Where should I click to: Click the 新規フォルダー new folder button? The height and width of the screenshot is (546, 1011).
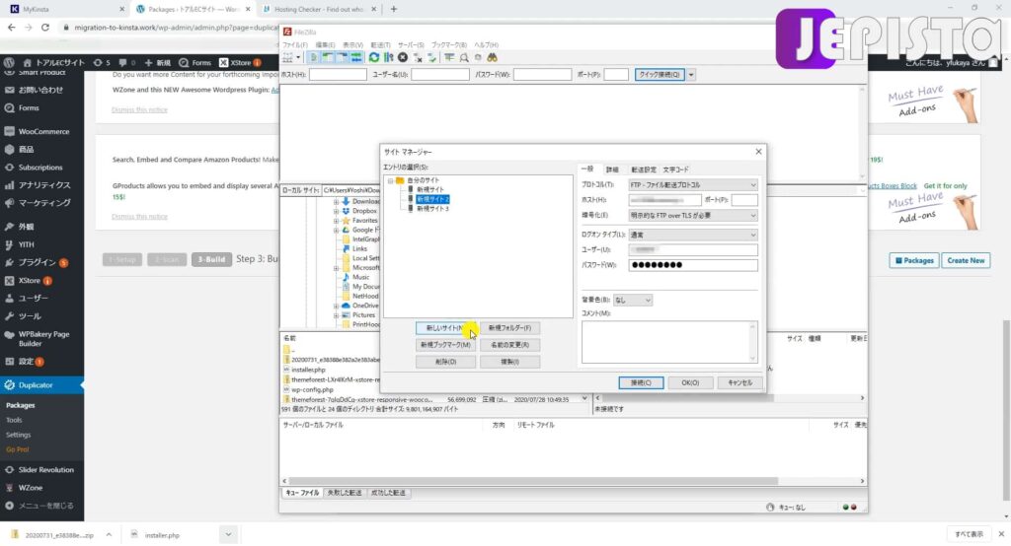coord(510,328)
